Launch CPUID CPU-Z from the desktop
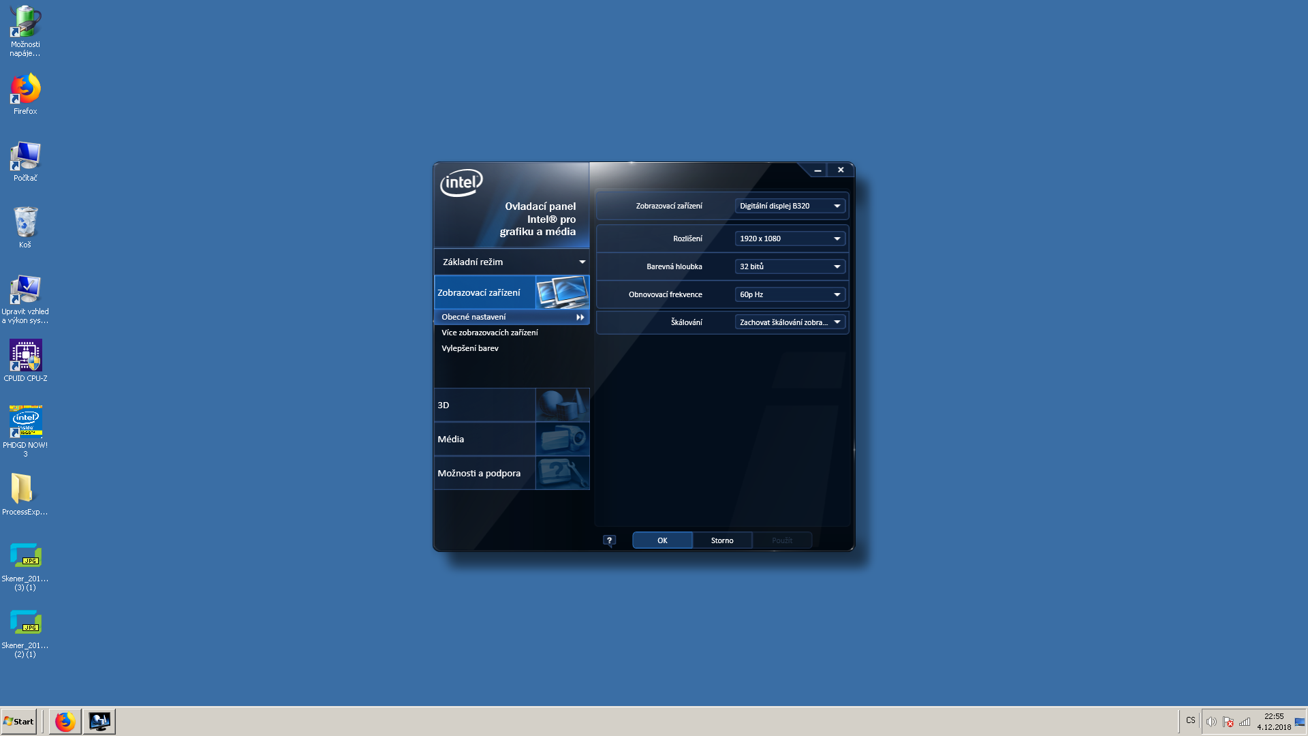The height and width of the screenshot is (736, 1308). click(25, 354)
